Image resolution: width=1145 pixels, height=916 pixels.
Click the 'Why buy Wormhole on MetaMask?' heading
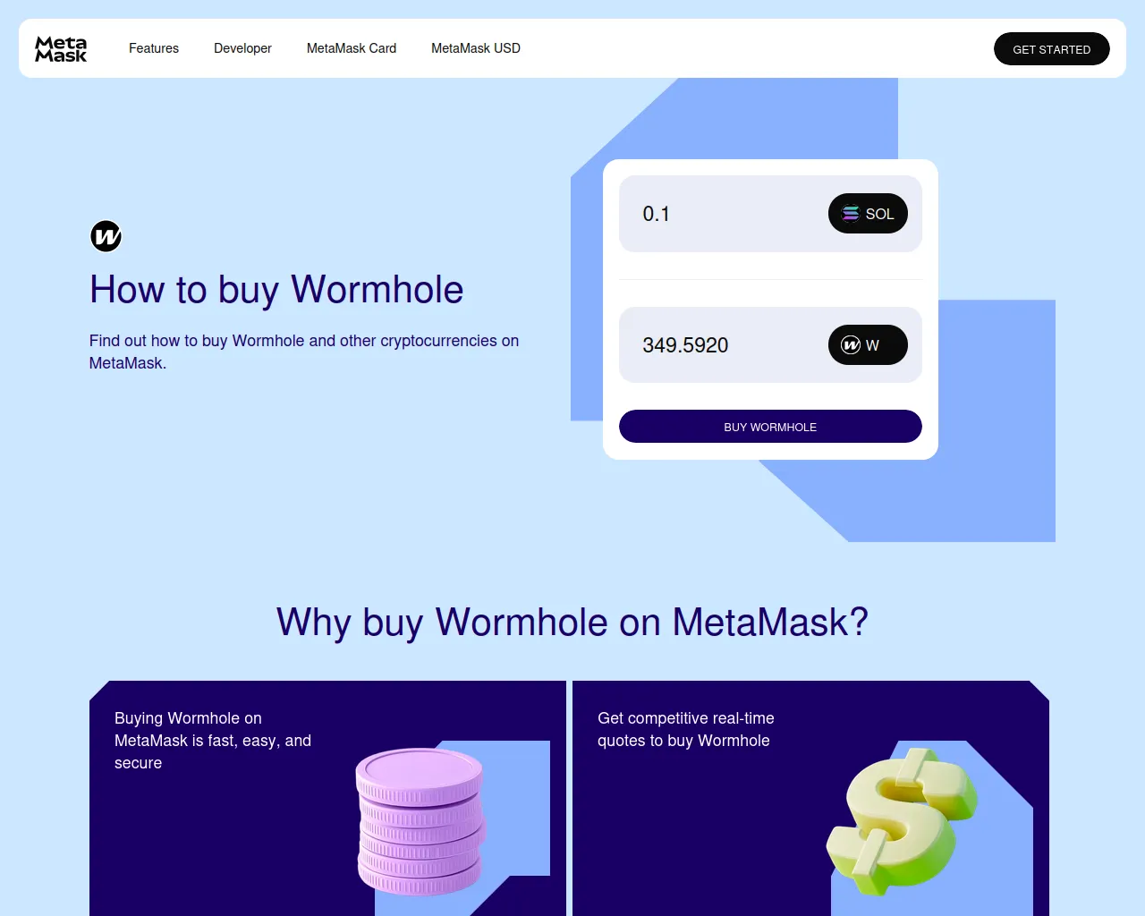point(572,623)
